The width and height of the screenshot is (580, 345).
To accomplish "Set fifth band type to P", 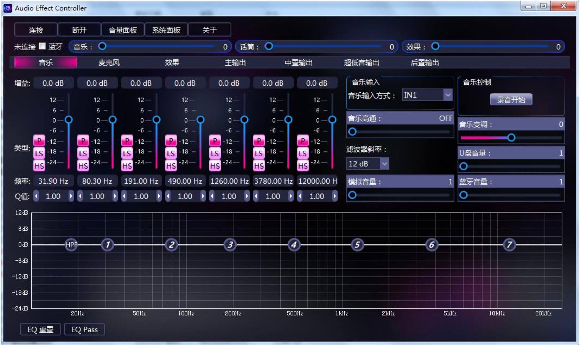I will (x=215, y=141).
